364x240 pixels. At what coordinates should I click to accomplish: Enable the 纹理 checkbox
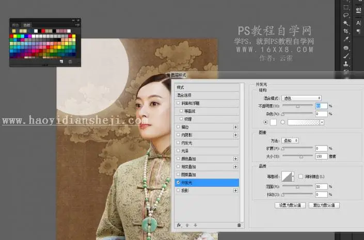181,119
